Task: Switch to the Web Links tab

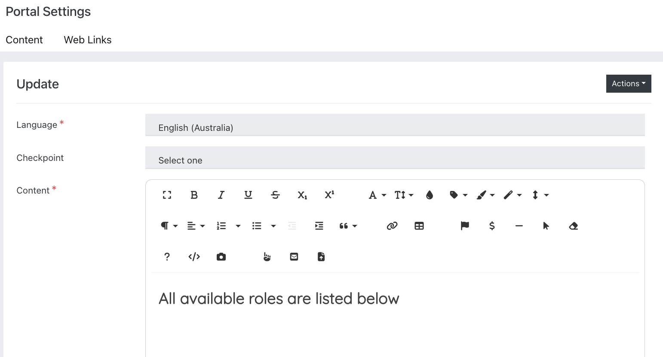Action: point(88,40)
